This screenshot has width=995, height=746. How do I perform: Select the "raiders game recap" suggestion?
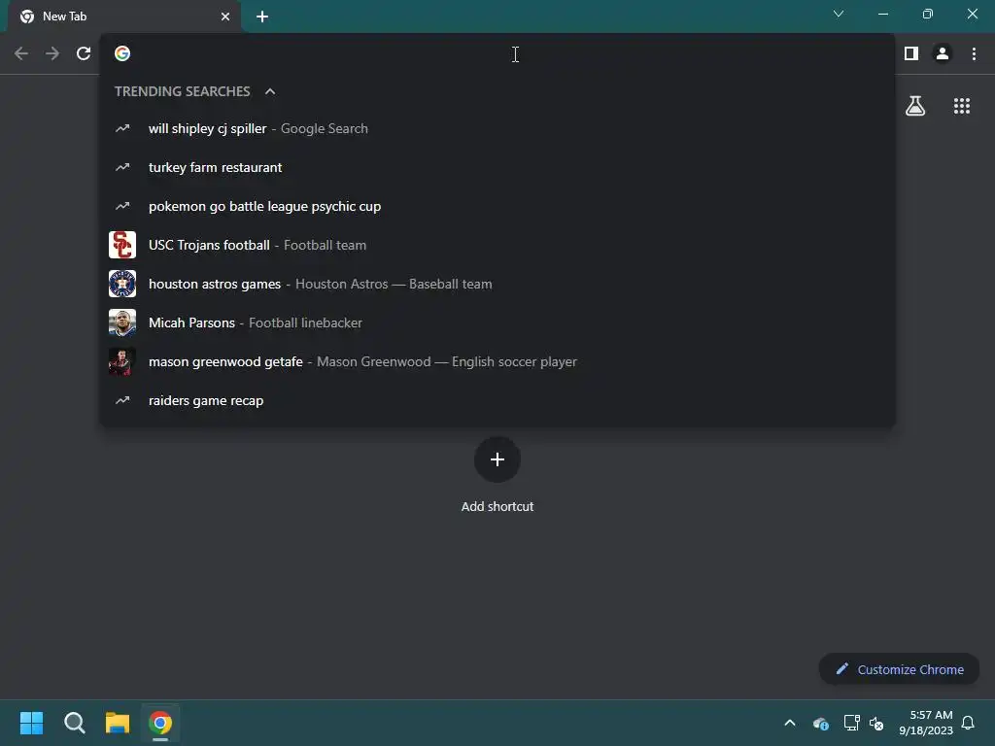pos(497,400)
